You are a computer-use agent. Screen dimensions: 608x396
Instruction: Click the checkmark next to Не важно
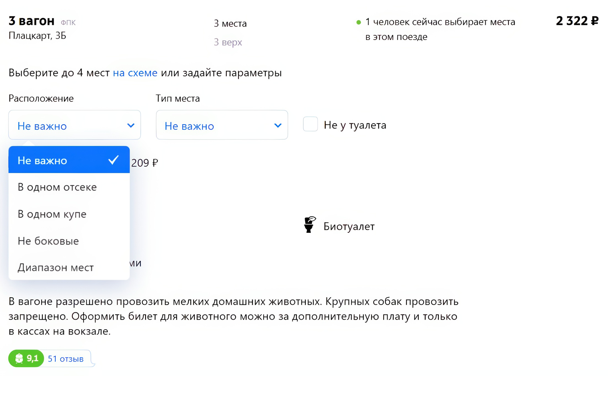[x=114, y=160]
